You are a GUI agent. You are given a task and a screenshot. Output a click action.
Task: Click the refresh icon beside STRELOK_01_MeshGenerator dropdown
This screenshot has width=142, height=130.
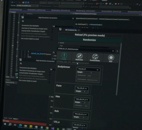click(117, 51)
